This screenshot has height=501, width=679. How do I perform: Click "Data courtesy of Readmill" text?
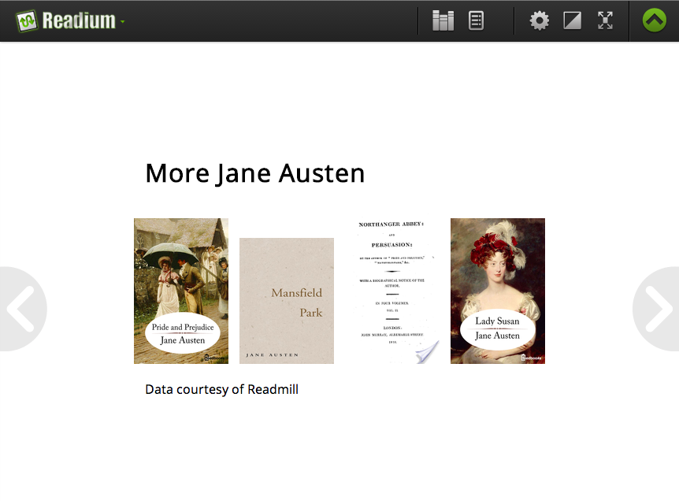coord(221,389)
